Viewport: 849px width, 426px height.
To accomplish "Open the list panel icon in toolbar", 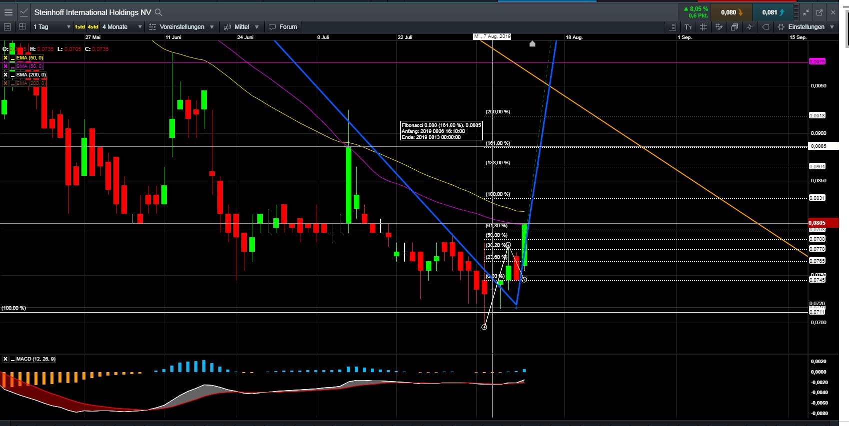I will click(7, 27).
